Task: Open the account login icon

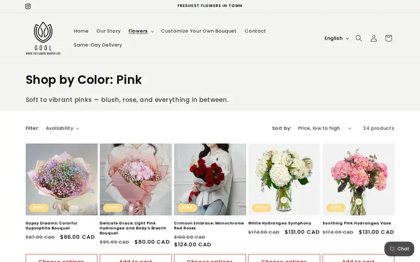Action: click(374, 38)
